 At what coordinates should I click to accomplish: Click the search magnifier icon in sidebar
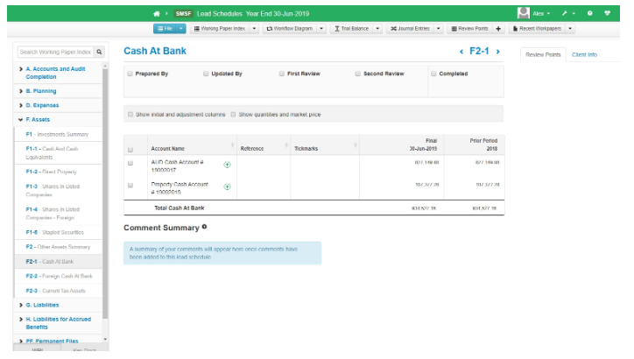click(99, 53)
